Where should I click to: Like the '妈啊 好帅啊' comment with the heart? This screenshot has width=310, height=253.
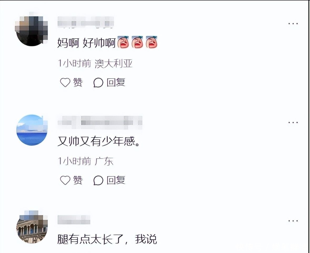65,82
